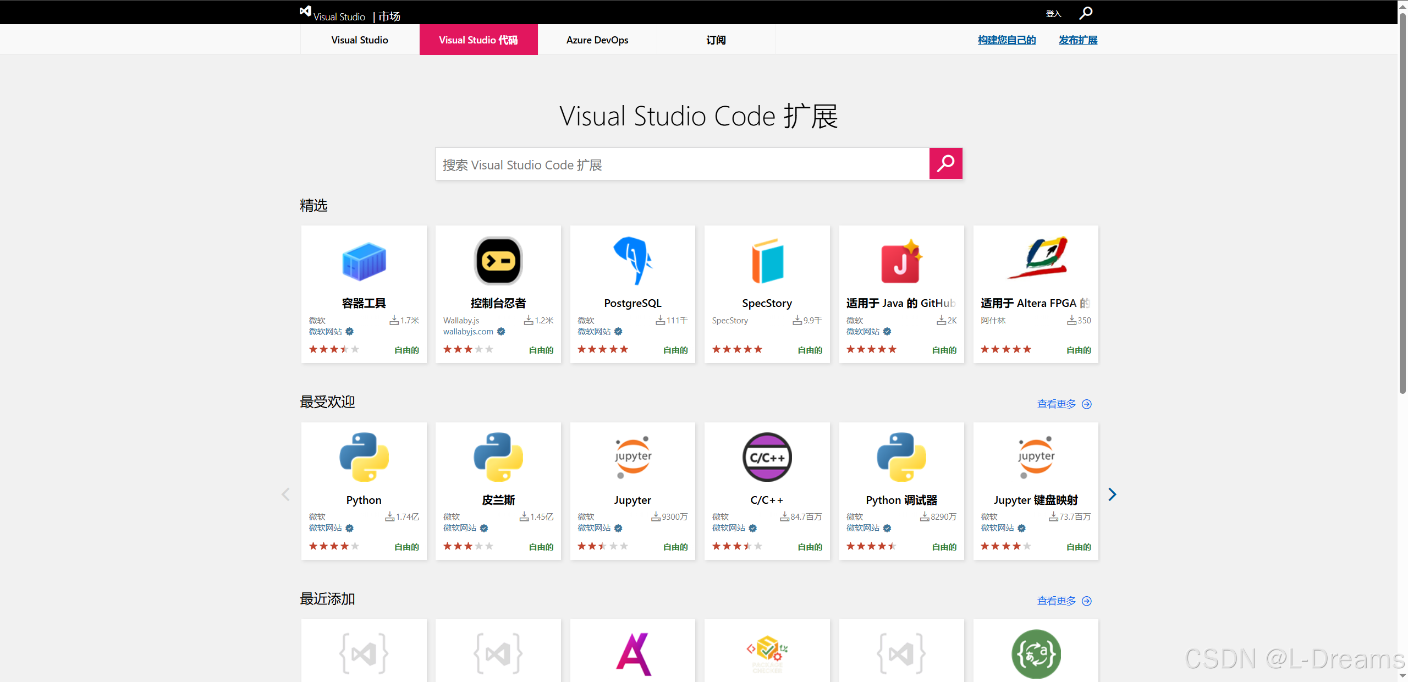Click the left chevron of popular carousel
The height and width of the screenshot is (682, 1408).
(x=285, y=494)
